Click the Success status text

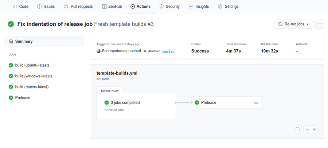[x=200, y=51]
